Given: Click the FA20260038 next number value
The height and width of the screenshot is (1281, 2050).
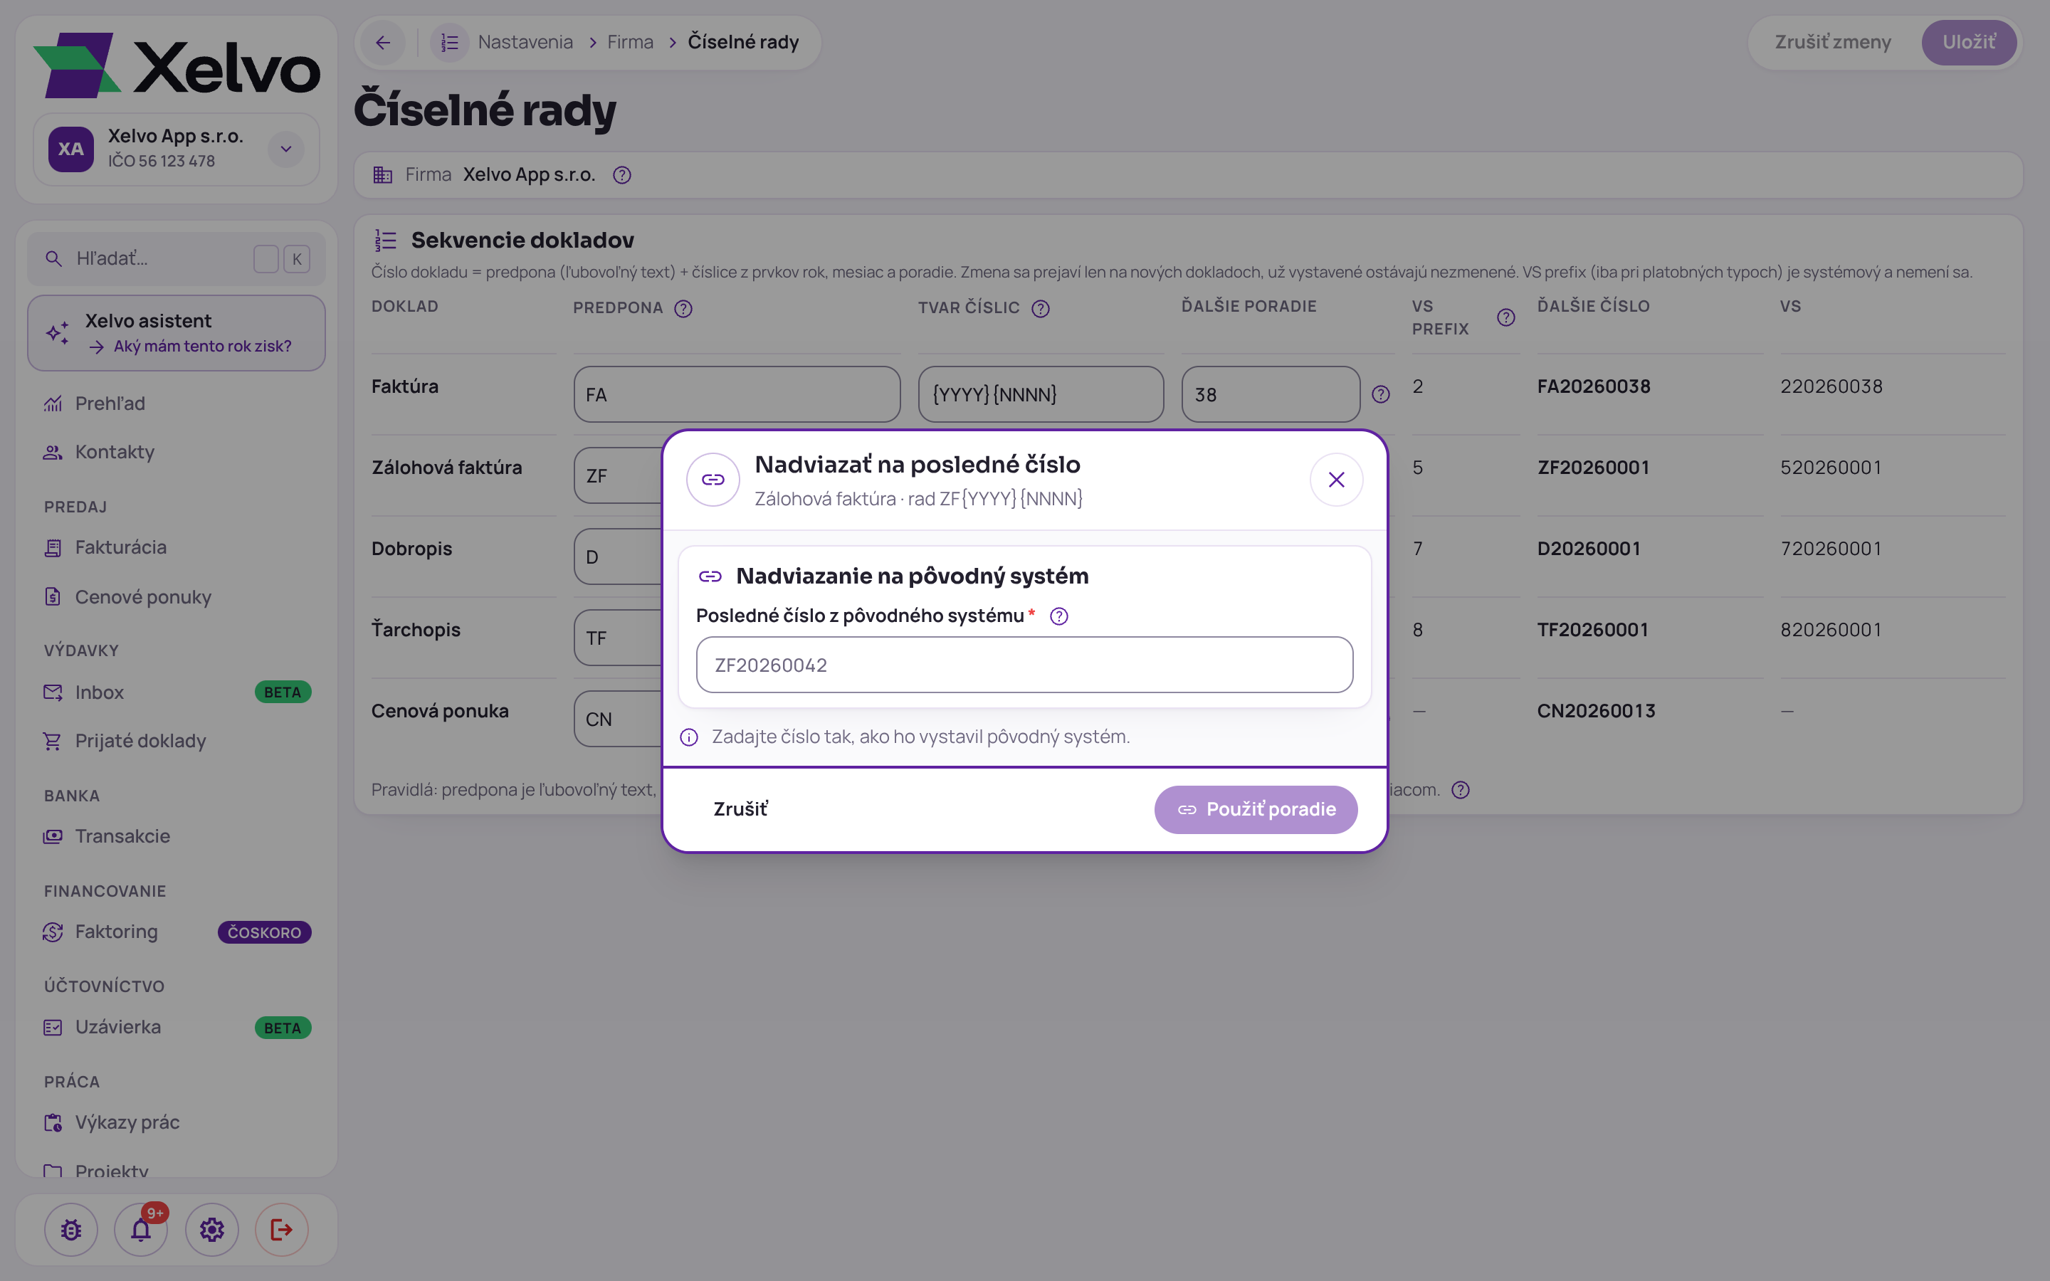Looking at the screenshot, I should click(1594, 386).
